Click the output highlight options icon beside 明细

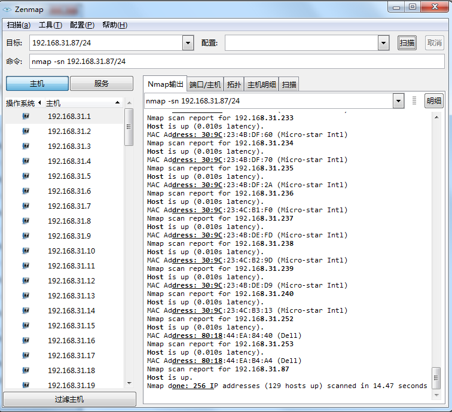tap(414, 100)
